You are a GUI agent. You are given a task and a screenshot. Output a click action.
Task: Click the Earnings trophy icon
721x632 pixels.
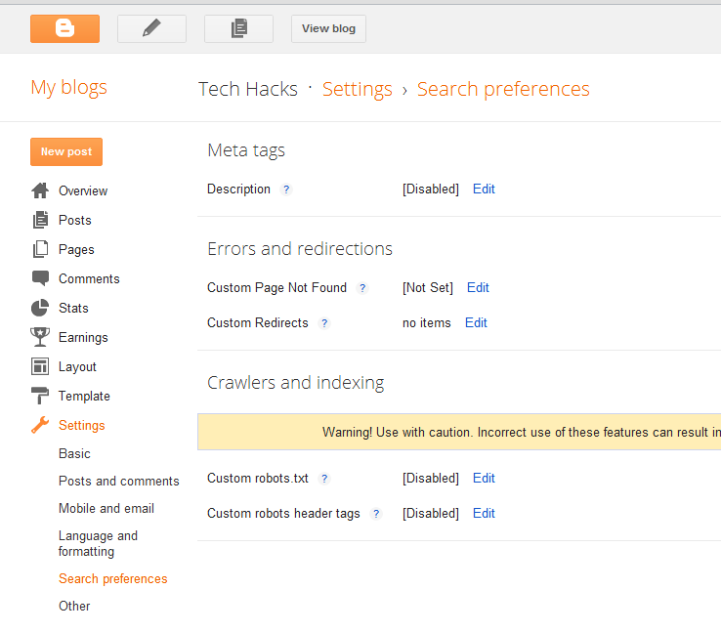[x=40, y=337]
